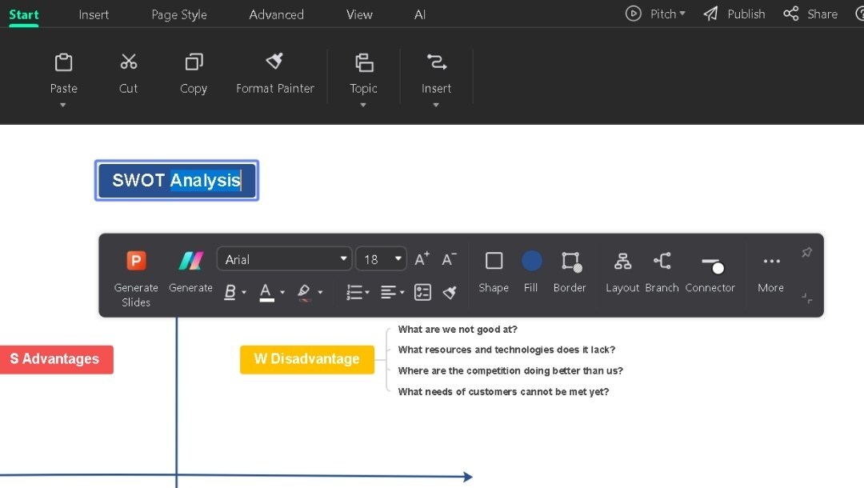Select the S Advantages node
Viewport: 864px width, 488px height.
pyautogui.click(x=56, y=359)
